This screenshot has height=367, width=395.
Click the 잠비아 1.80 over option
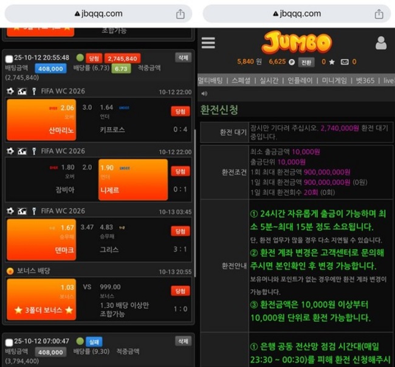[x=41, y=180]
